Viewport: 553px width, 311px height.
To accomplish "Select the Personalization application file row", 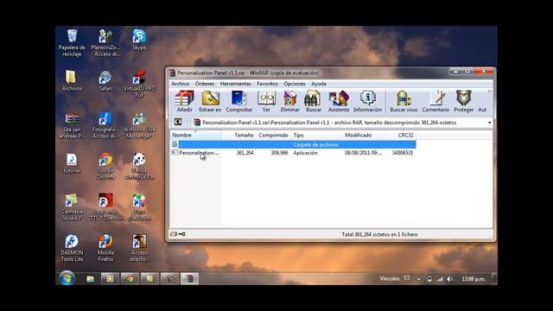I will 293,153.
